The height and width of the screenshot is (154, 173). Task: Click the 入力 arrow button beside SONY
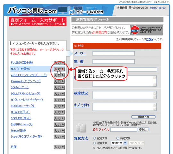tap(59, 87)
